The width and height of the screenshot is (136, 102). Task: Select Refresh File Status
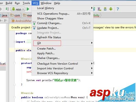click(x=63, y=37)
